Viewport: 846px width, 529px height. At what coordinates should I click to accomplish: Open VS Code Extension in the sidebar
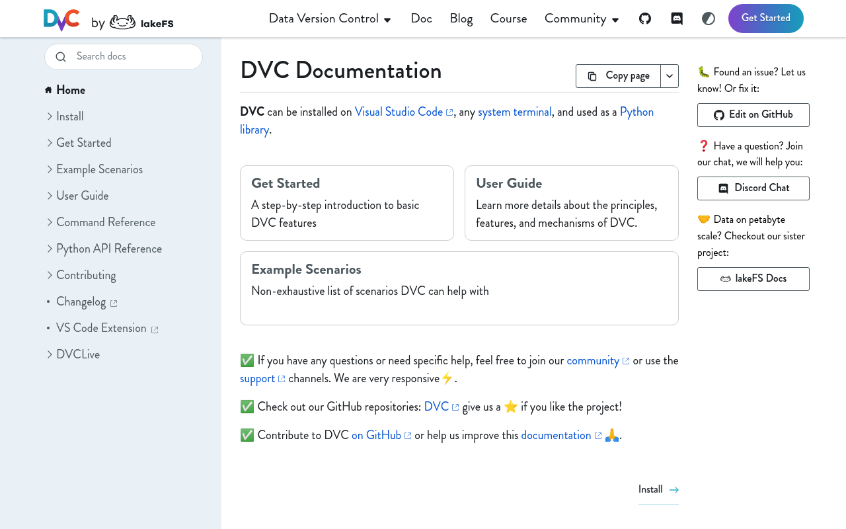101,328
